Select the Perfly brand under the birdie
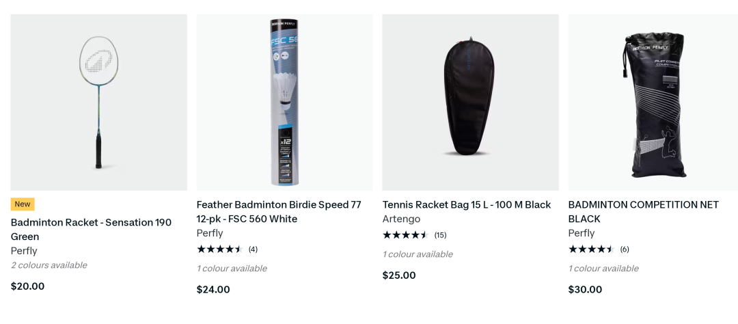Image resolution: width=738 pixels, height=324 pixels. (x=210, y=233)
